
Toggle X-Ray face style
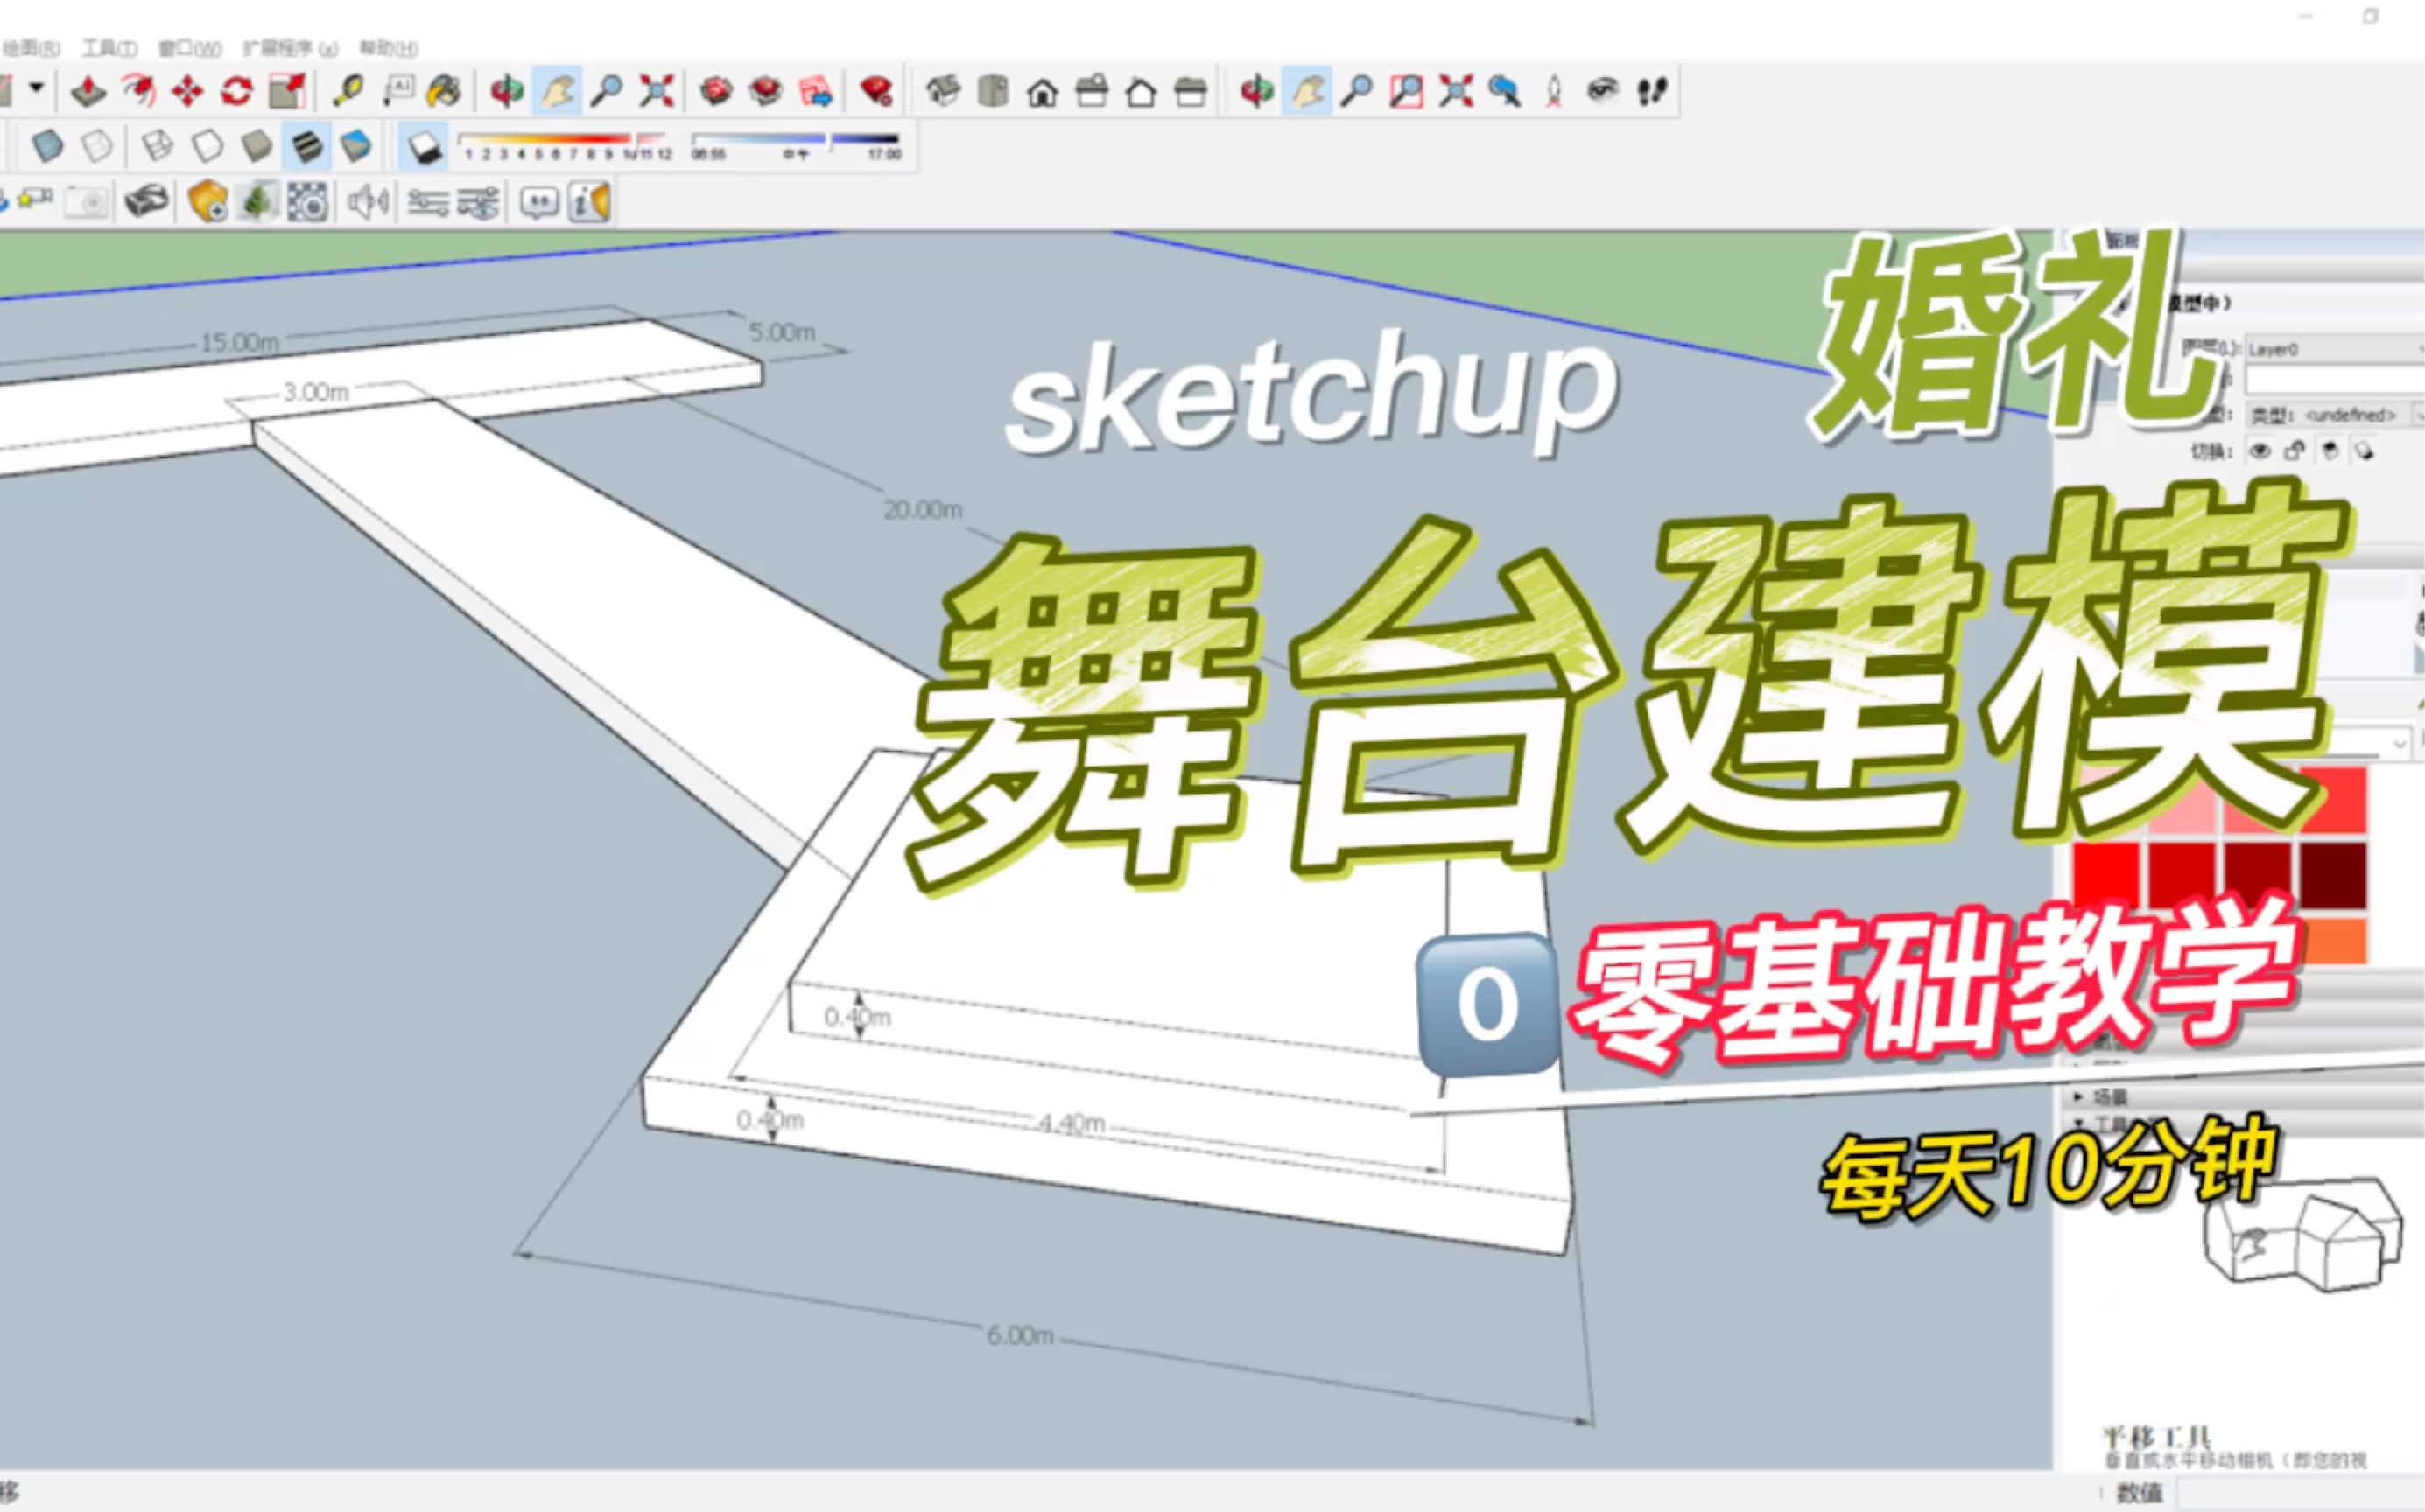point(47,146)
